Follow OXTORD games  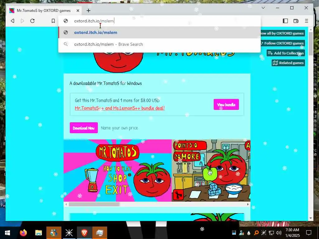[282, 43]
